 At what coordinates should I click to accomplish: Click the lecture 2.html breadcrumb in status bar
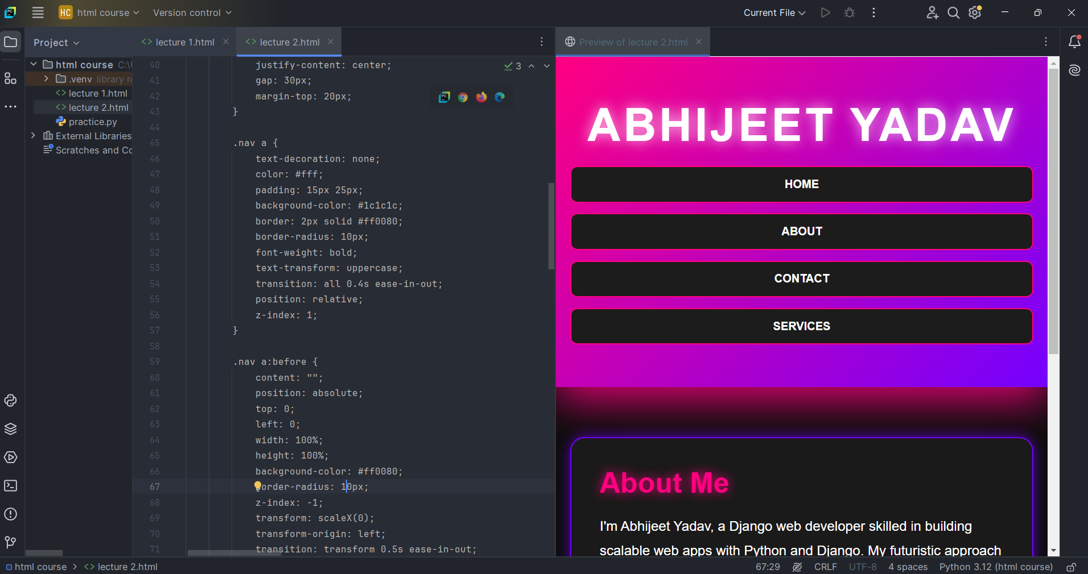[121, 567]
